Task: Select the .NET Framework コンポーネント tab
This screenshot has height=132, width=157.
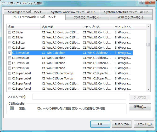Action: tap(35, 17)
